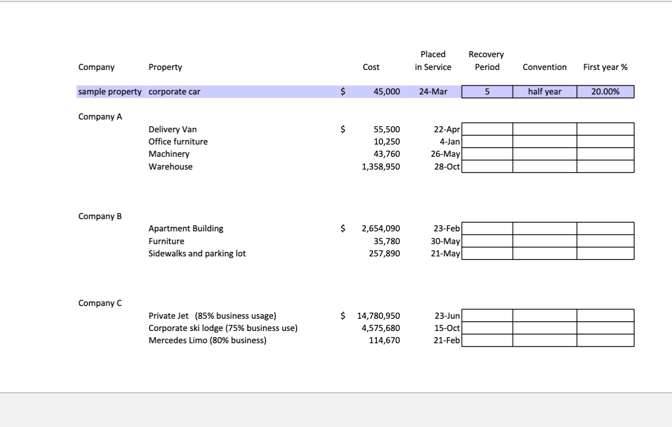This screenshot has width=672, height=427.
Task: Click Apartment Building recovery period cell
Action: [487, 228]
